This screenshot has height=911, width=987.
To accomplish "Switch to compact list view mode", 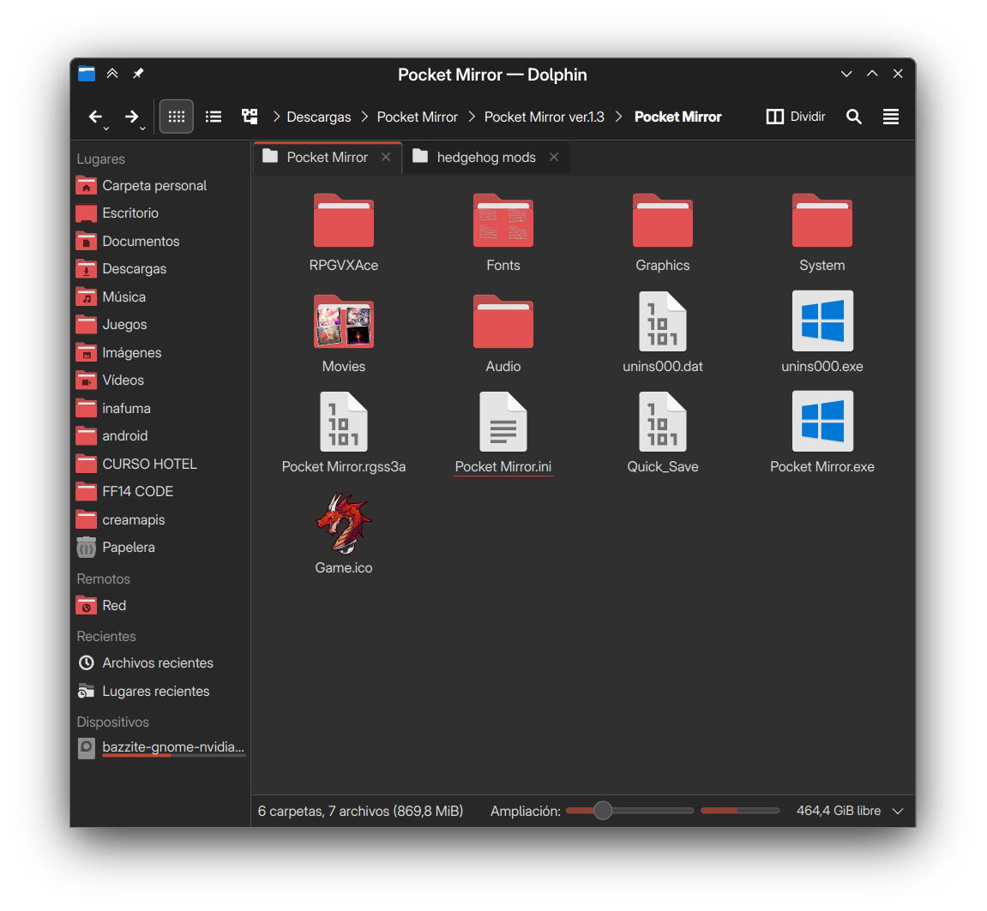I will [x=214, y=117].
